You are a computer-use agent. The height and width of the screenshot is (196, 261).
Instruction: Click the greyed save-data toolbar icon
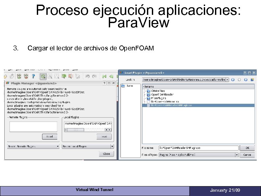click(12, 76)
